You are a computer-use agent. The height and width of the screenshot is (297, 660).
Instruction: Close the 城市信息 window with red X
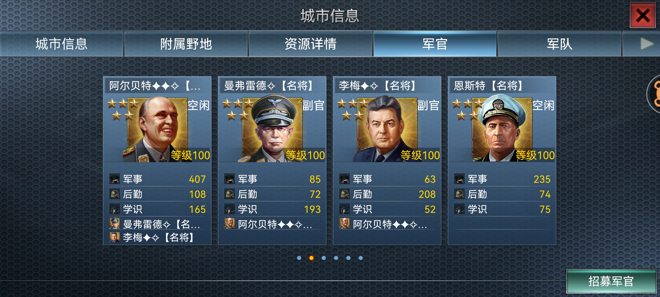click(x=643, y=15)
